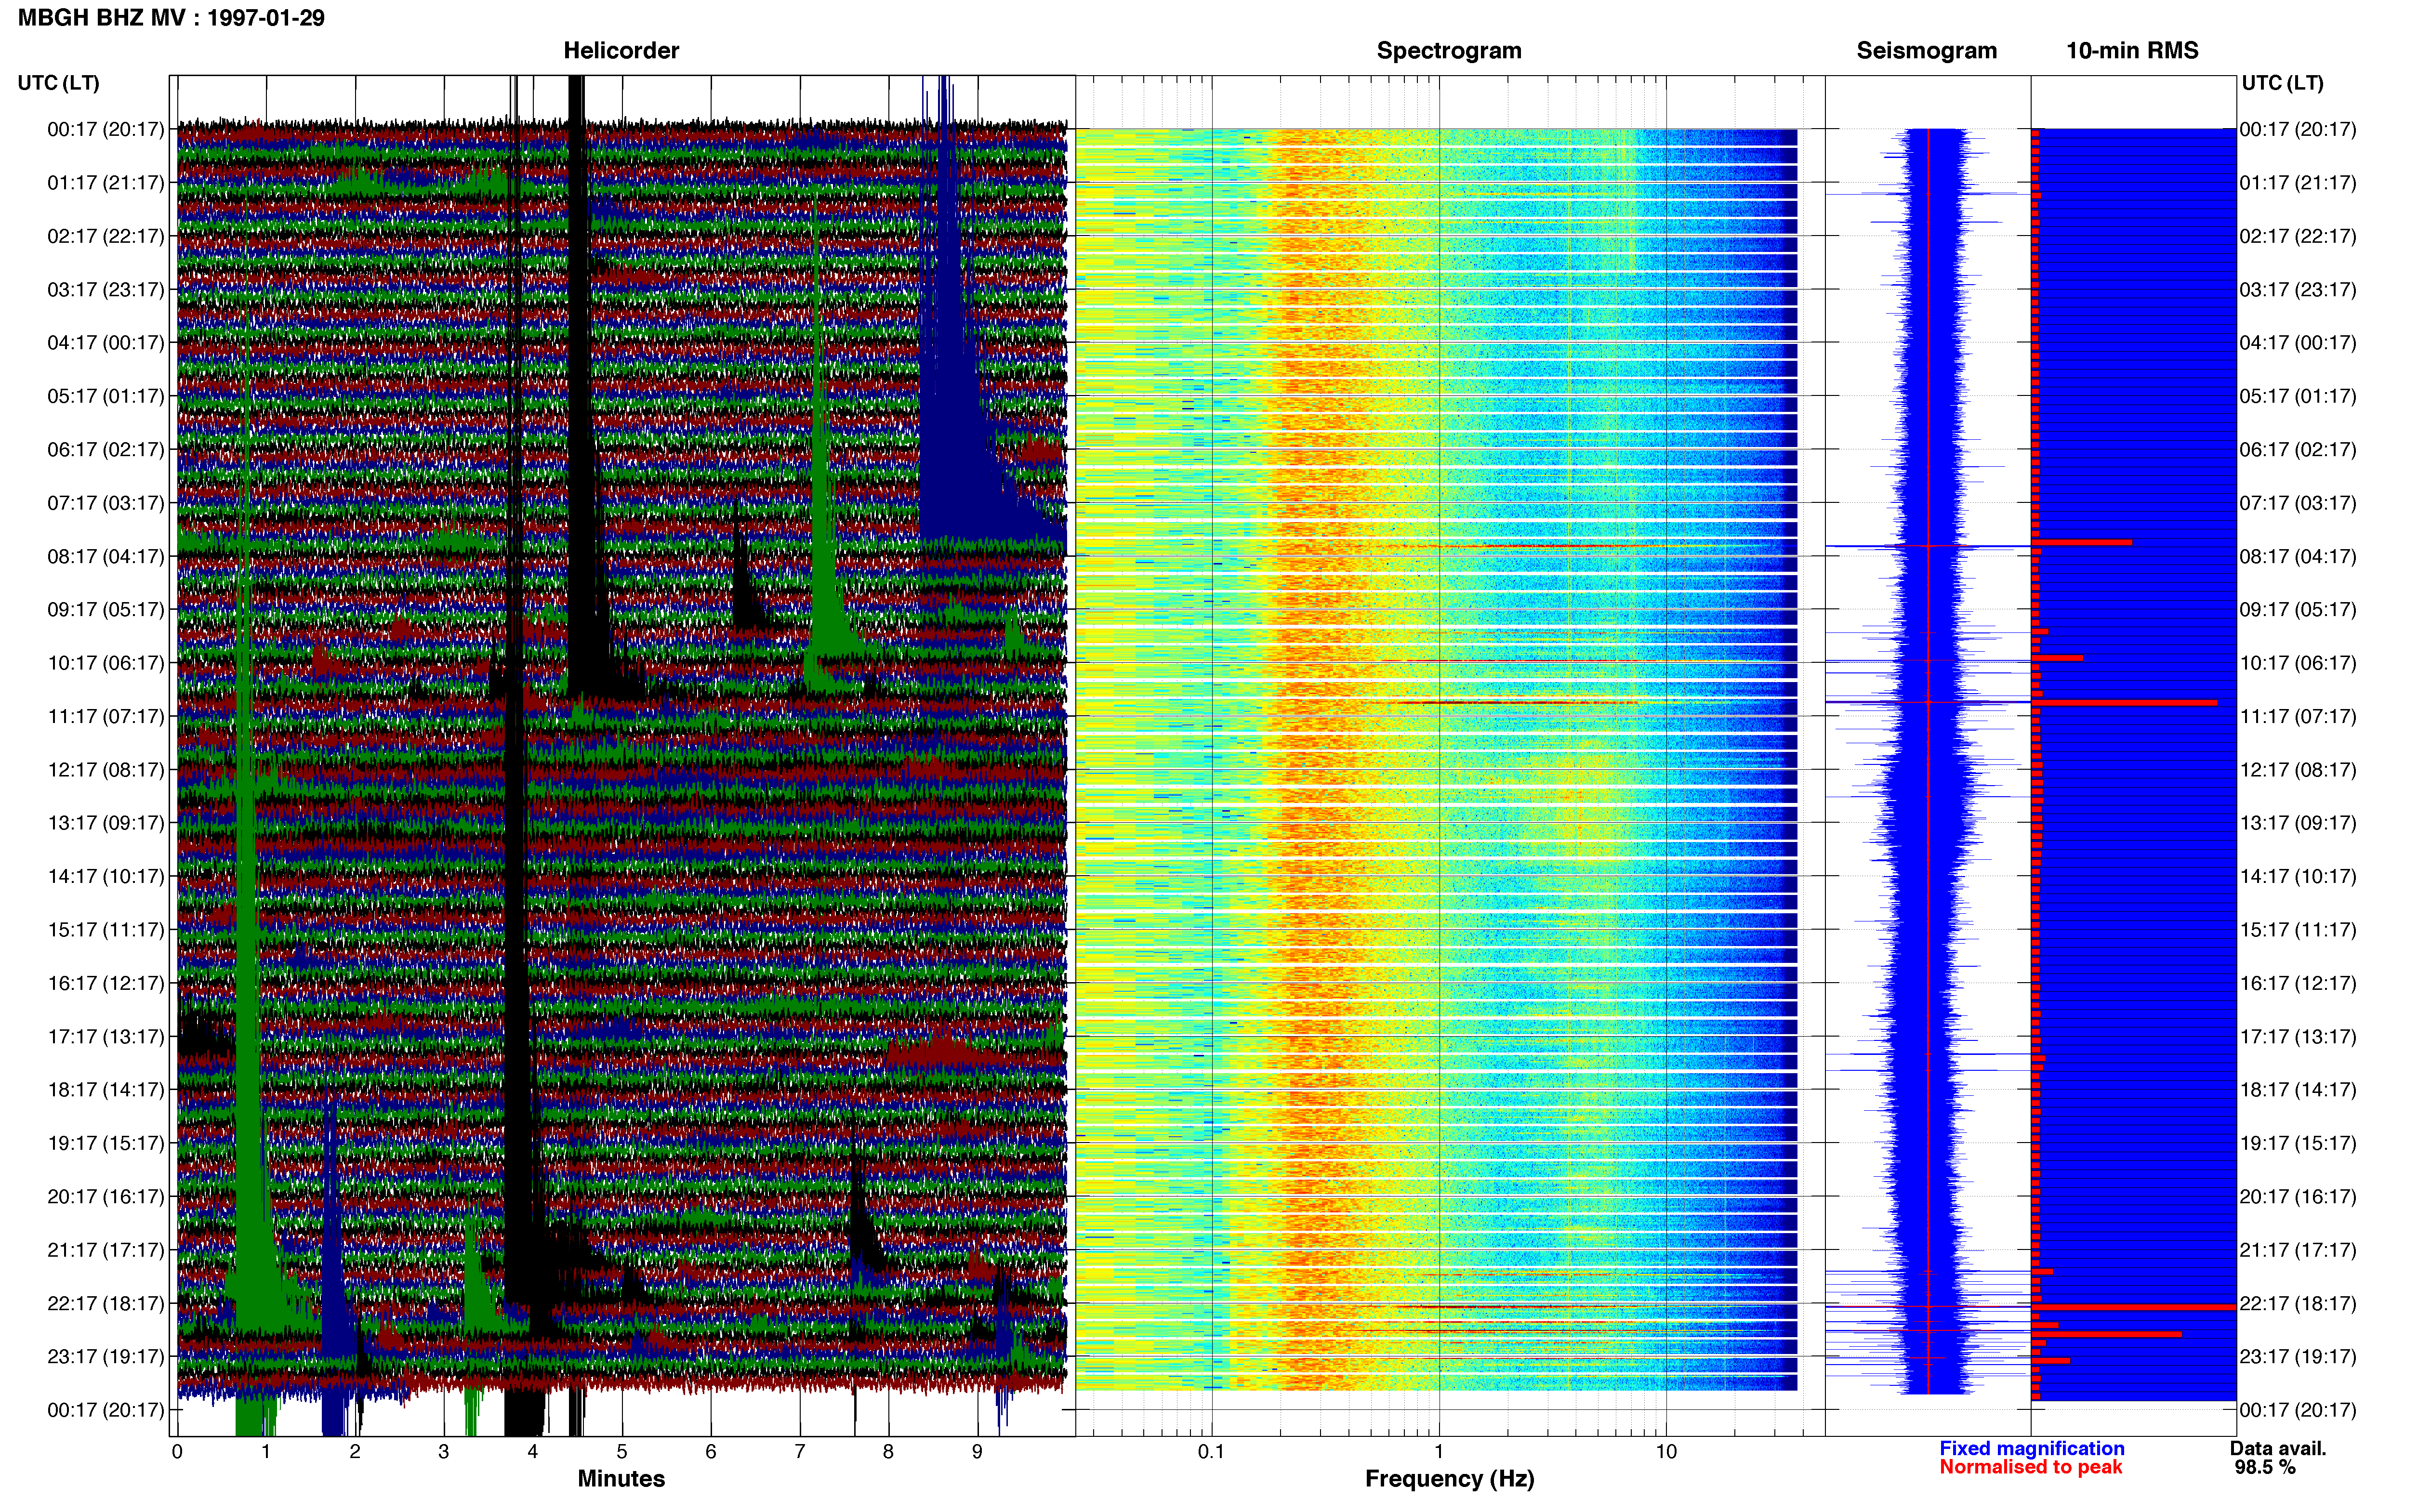
Task: Click left time label '14:17 (10:17)'
Action: (x=106, y=876)
